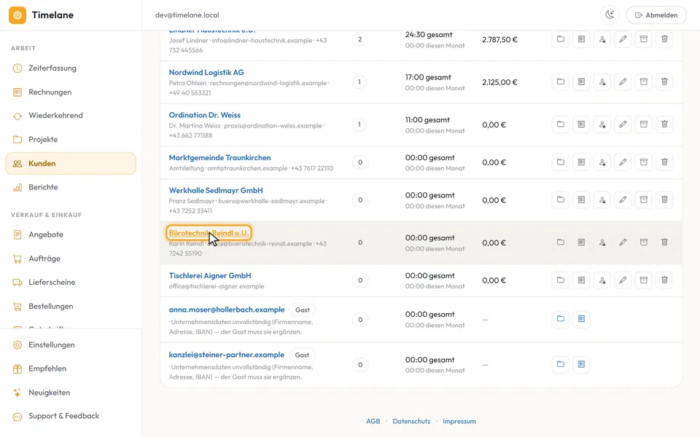Go to Angebote in the sidebar

(71, 235)
